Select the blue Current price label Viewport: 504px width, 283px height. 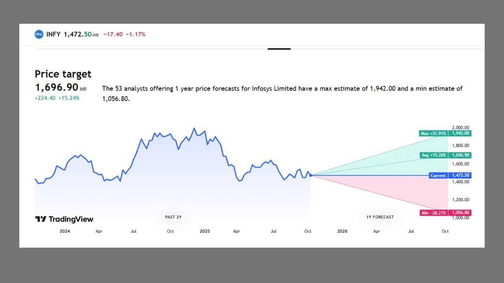tap(438, 176)
